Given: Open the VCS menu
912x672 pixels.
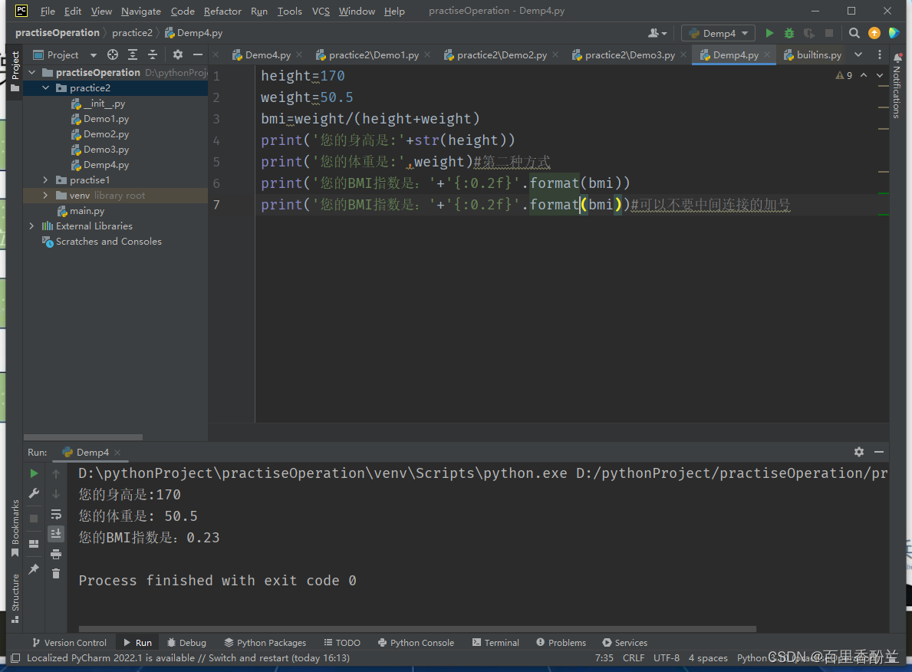Looking at the screenshot, I should (321, 11).
